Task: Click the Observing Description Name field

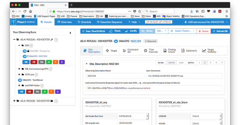Action: tap(113, 76)
